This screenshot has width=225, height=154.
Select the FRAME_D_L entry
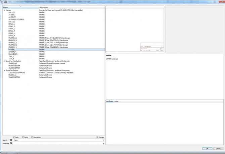coord(13,45)
